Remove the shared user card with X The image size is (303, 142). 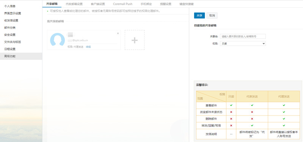118,33
